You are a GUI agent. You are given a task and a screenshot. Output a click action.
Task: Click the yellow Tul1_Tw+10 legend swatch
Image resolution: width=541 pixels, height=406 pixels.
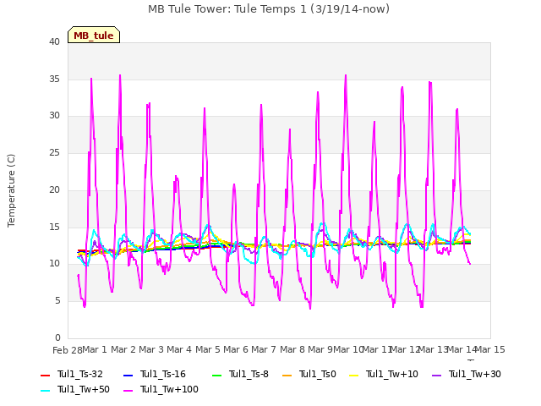354,375
